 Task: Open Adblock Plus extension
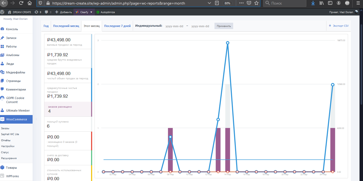tap(347, 3)
